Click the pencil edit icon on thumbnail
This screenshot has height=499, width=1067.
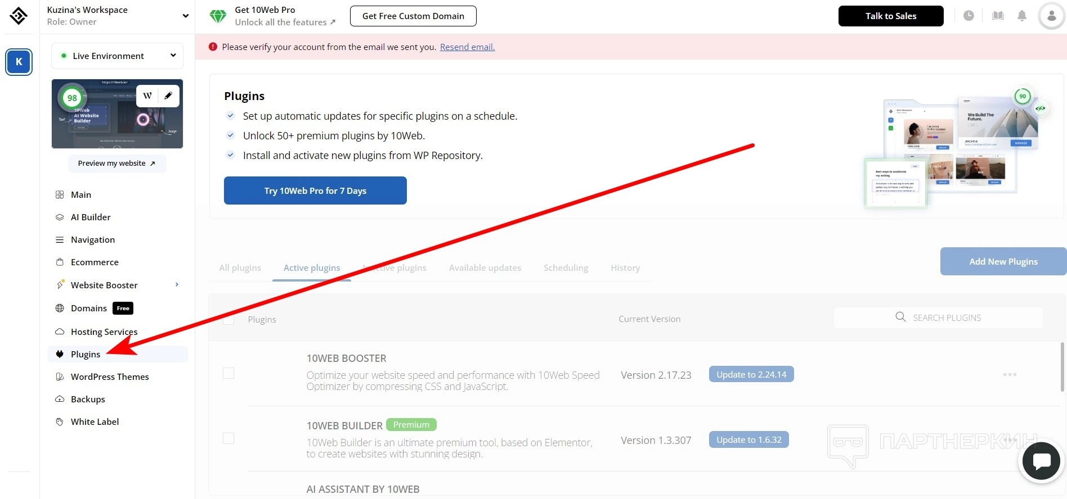click(168, 96)
